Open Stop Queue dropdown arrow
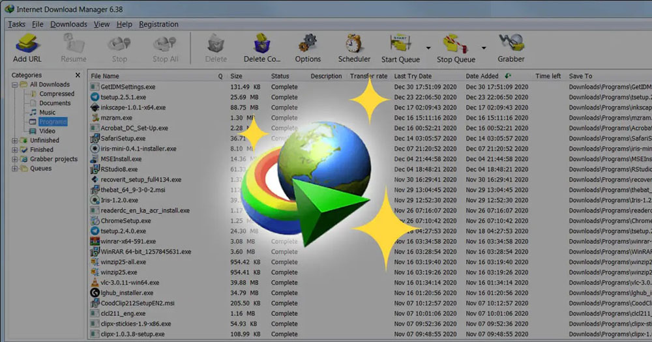This screenshot has width=652, height=342. click(484, 48)
